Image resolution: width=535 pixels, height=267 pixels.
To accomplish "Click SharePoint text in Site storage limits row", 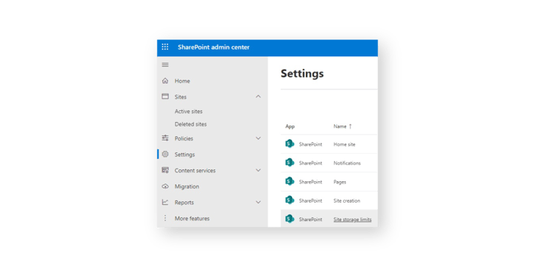I will [x=310, y=220].
